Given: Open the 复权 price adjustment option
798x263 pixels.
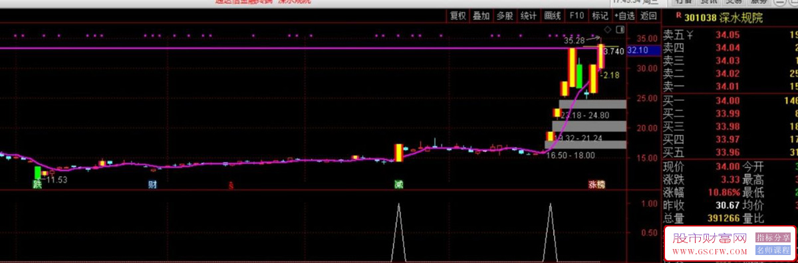Looking at the screenshot, I should [x=458, y=16].
